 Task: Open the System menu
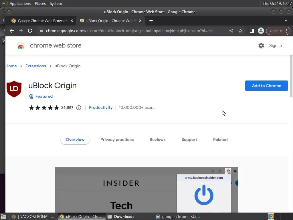pos(56,3)
